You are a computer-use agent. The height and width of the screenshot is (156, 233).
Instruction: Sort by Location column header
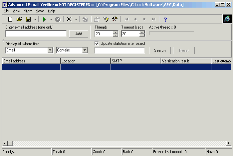[86, 61]
